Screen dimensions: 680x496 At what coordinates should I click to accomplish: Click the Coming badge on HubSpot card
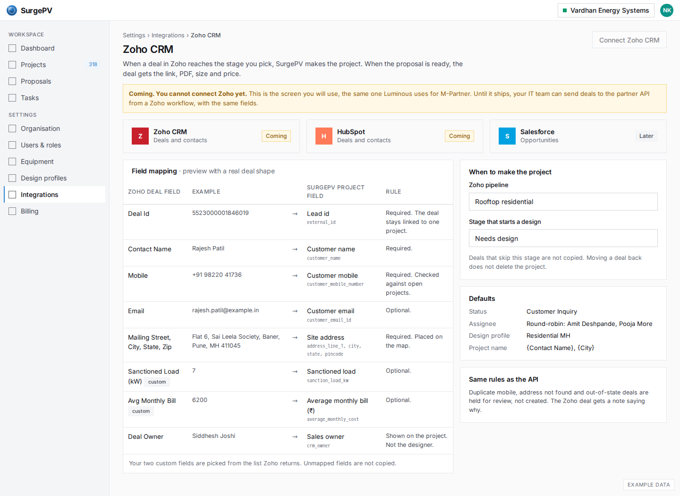pyautogui.click(x=459, y=136)
